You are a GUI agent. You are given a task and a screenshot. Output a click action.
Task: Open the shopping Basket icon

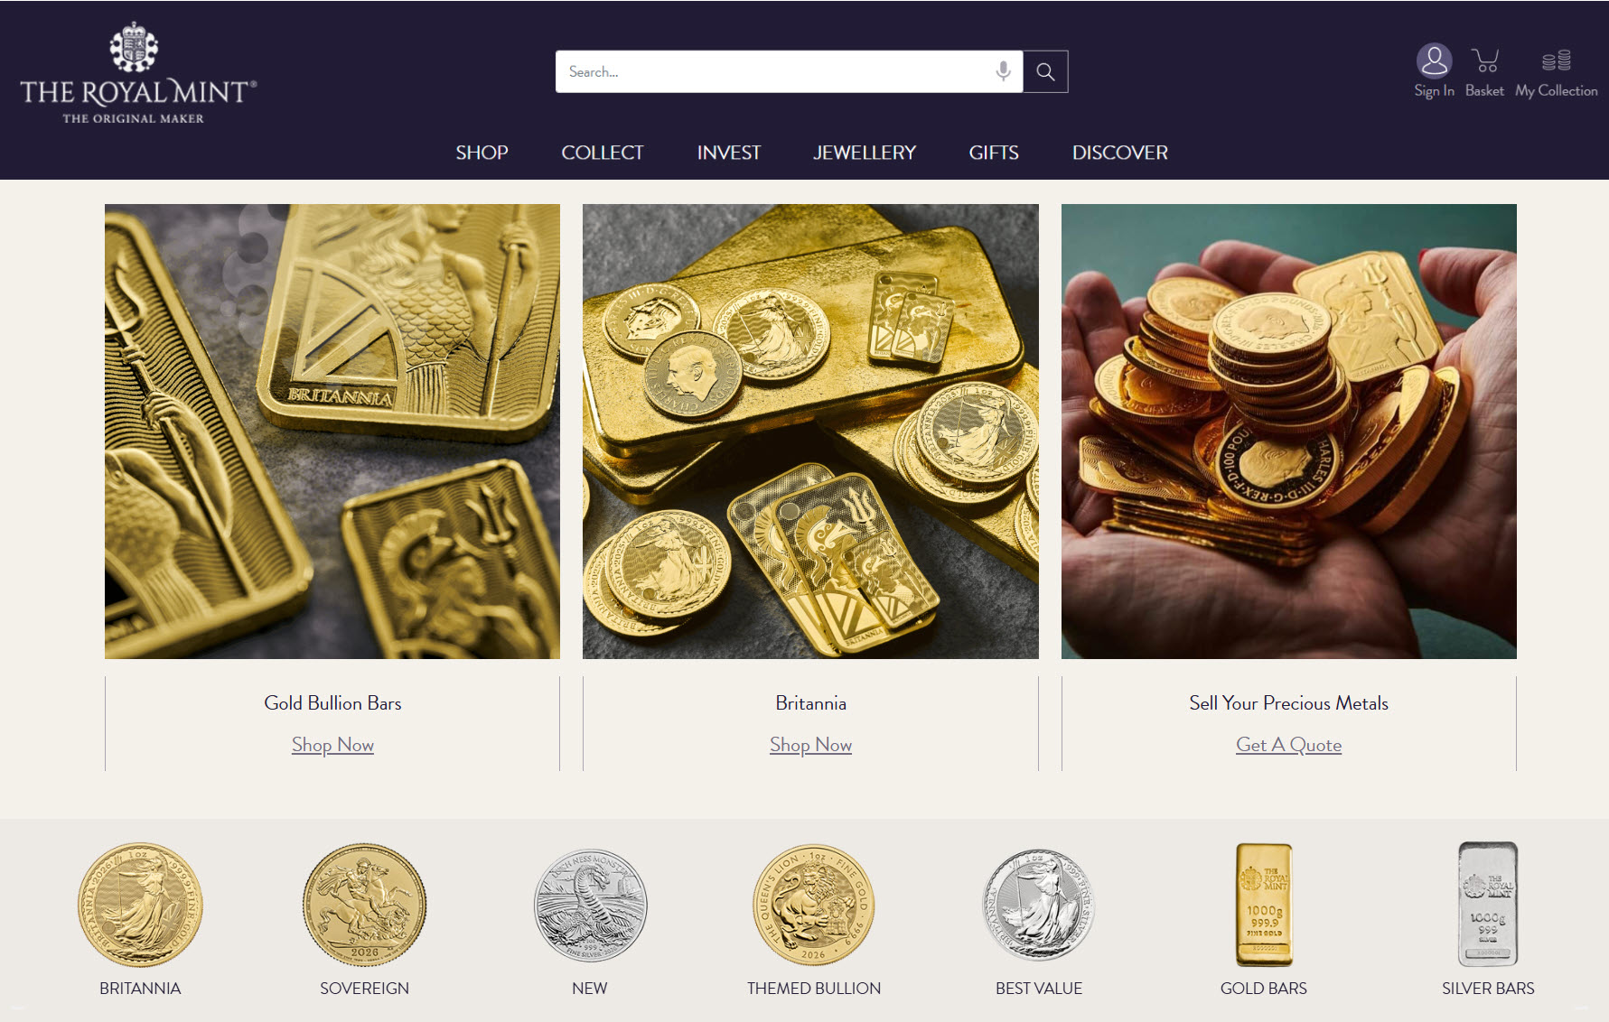pos(1484,62)
